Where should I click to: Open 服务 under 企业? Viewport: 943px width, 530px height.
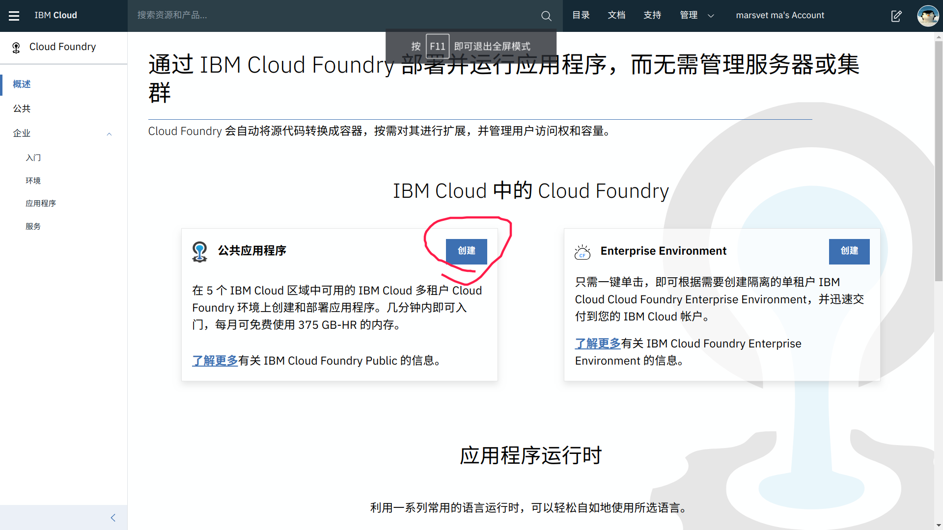click(33, 226)
